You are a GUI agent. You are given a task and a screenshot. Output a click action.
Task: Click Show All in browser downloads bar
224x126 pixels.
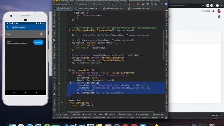coord(215,115)
